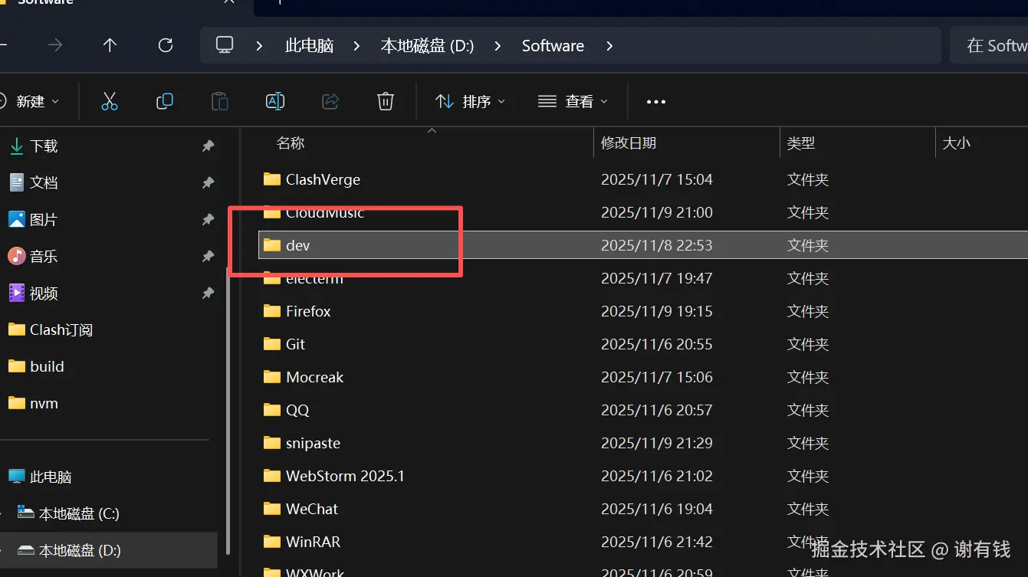Image resolution: width=1028 pixels, height=577 pixels.
Task: Select 此电脑 in the navigation pane
Action: [51, 477]
